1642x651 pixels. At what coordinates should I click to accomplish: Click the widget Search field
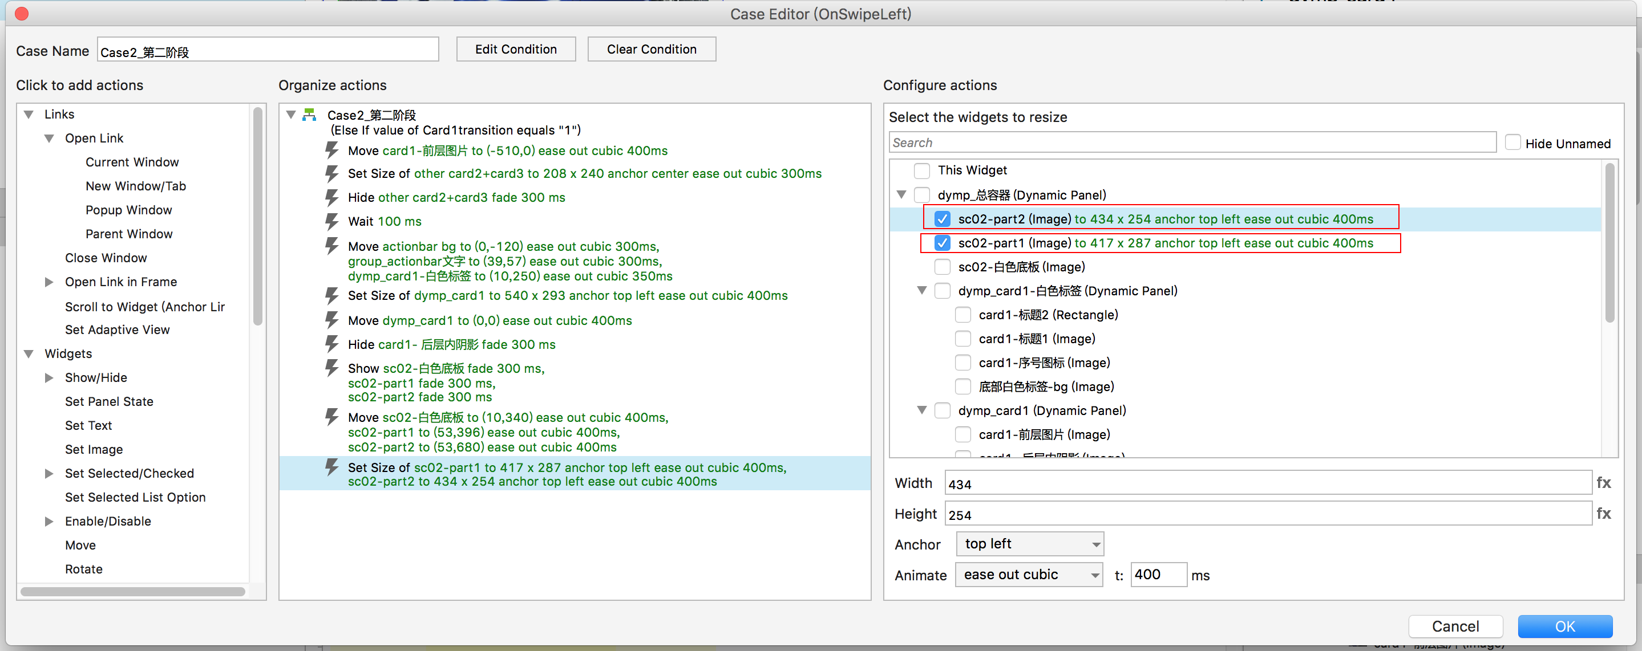[1191, 143]
